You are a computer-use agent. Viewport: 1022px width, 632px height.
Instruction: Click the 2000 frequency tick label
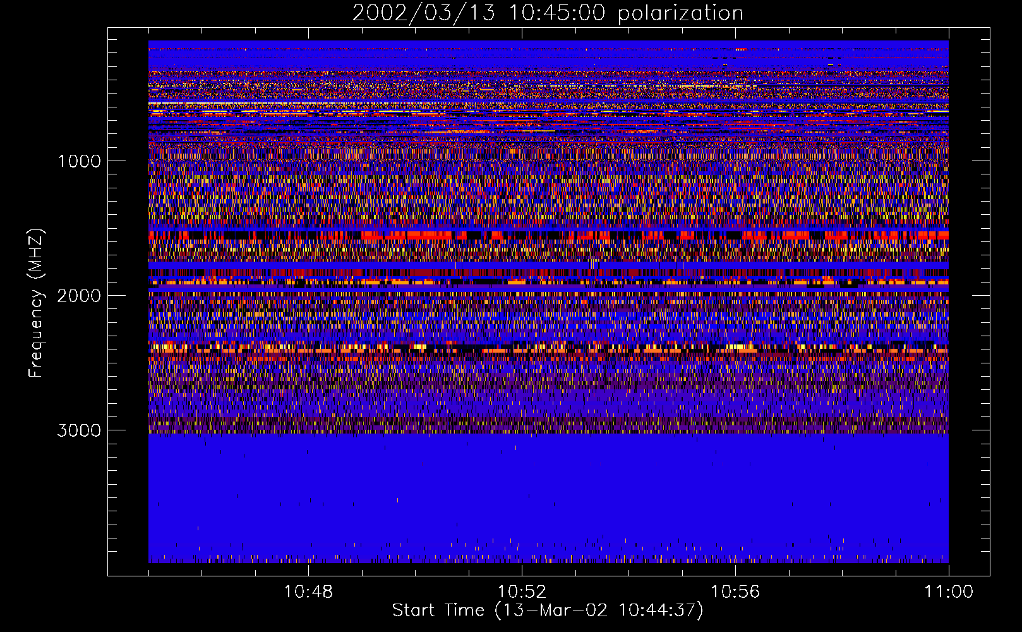click(x=79, y=296)
